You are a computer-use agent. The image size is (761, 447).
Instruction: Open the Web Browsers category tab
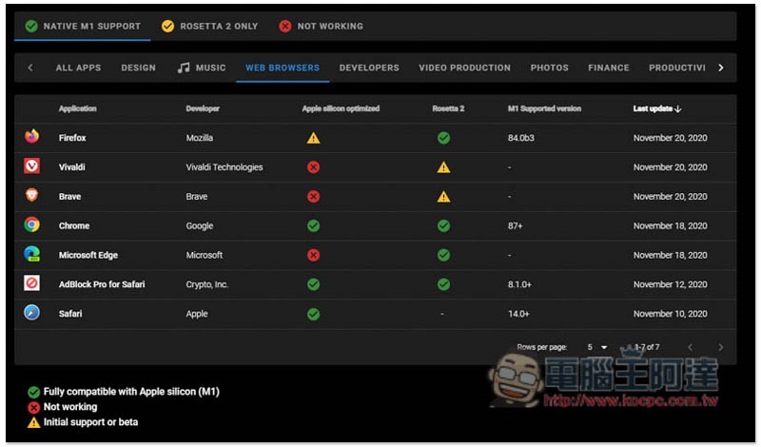click(x=283, y=68)
